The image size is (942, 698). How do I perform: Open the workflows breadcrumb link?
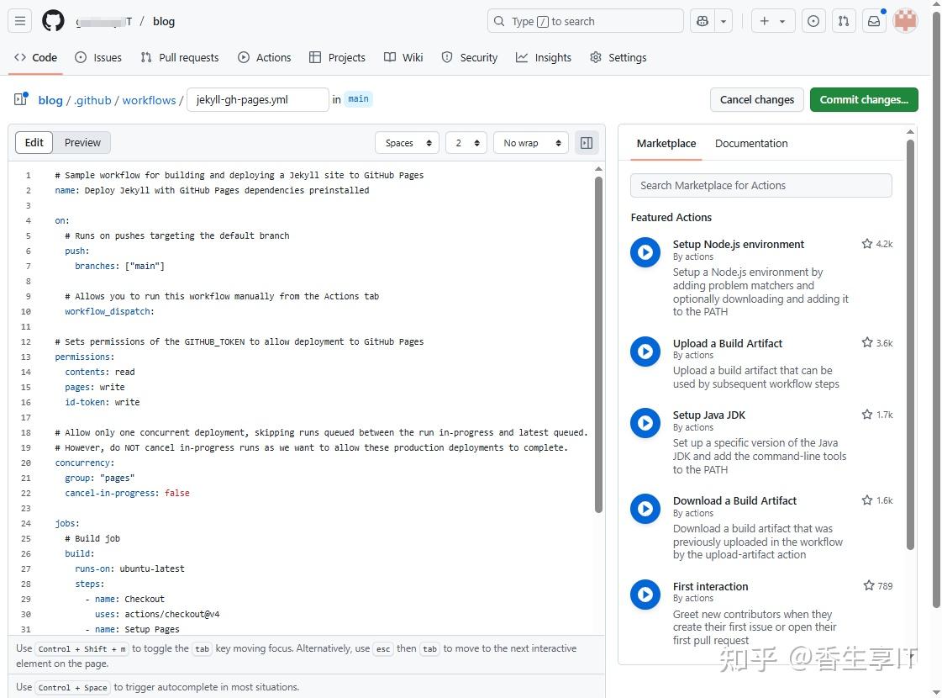pos(149,99)
